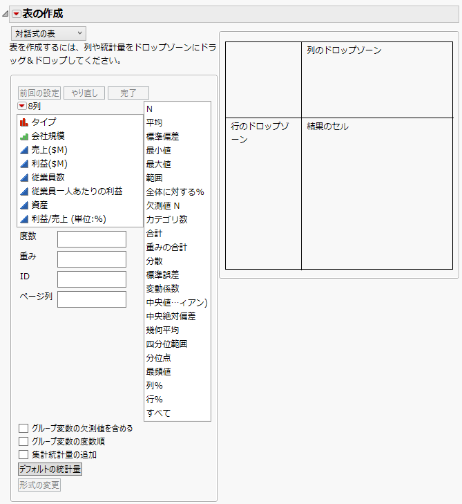Viewport: 462px width, 504px height.
Task: Click the 利益($M) continuous column icon
Action: point(24,164)
